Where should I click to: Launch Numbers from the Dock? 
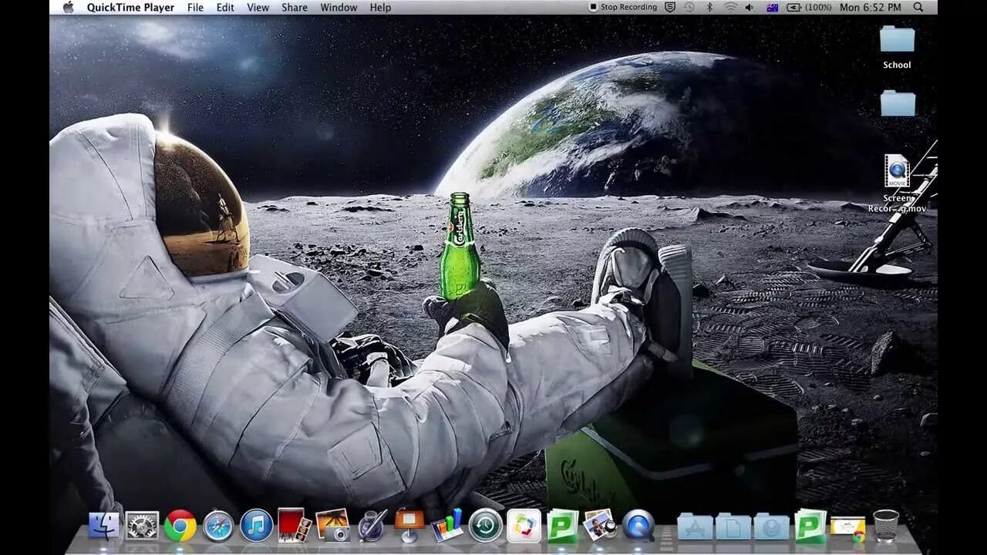point(447,525)
